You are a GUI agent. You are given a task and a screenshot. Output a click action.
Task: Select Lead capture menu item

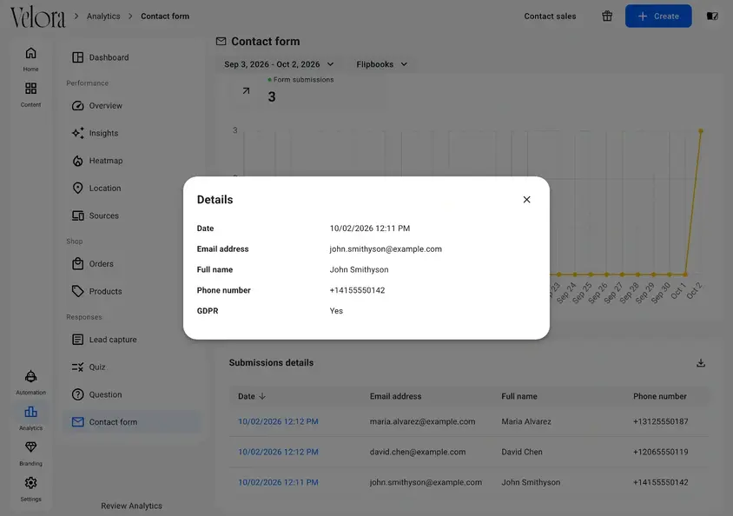click(x=132, y=340)
